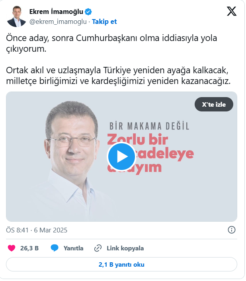Click the X logo icon

[x=232, y=11]
